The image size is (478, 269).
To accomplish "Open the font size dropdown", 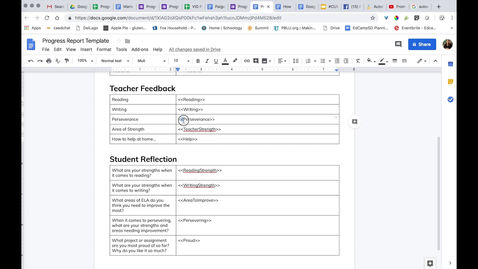I will point(181,61).
